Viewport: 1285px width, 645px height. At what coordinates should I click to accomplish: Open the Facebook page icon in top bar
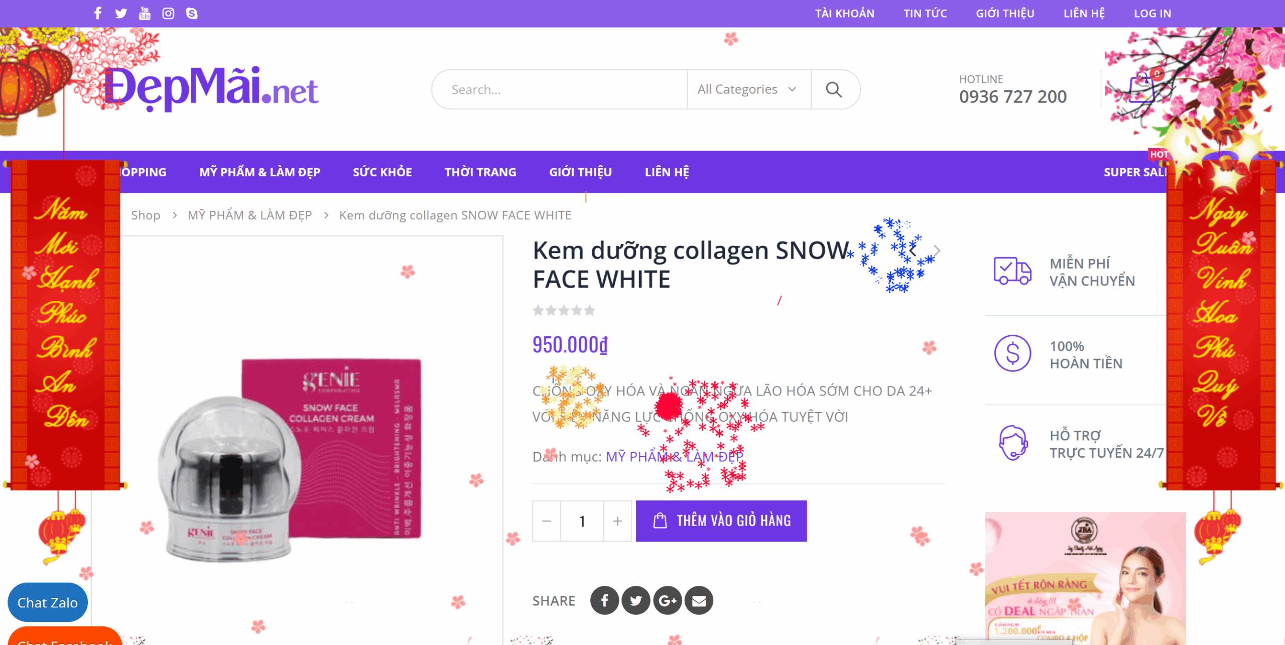click(x=98, y=13)
